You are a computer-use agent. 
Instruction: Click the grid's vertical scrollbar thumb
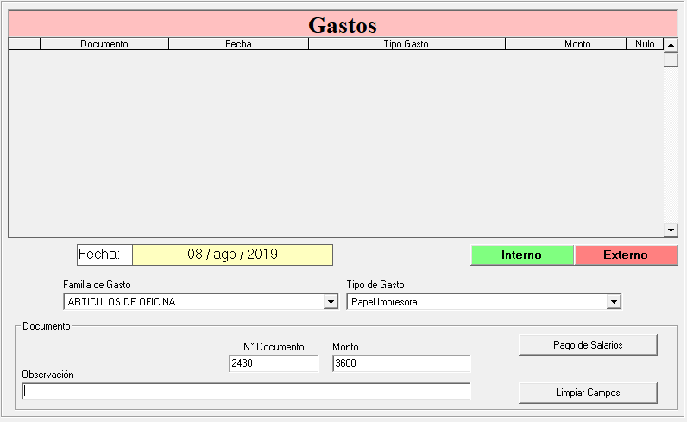pyautogui.click(x=671, y=60)
